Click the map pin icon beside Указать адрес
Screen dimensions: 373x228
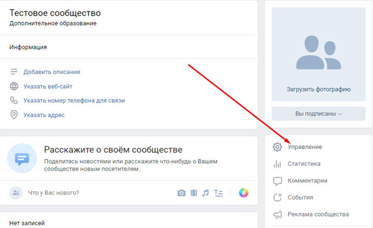(14, 115)
